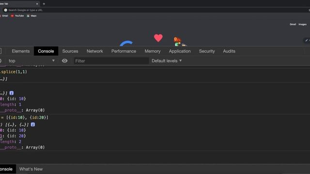Open the Maps bookmark

pos(31,16)
